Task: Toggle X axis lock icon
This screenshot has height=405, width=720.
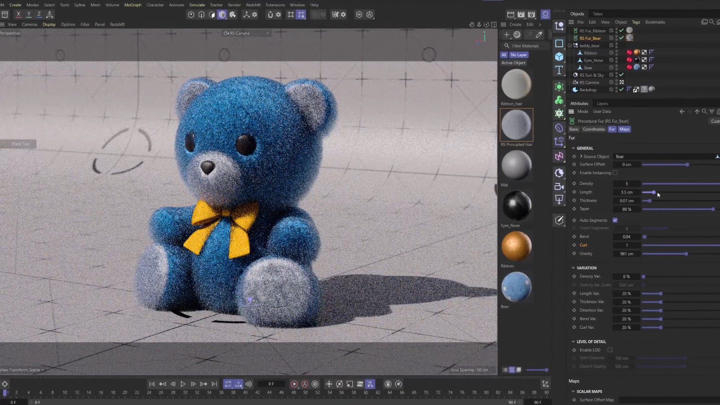Action: point(18,14)
